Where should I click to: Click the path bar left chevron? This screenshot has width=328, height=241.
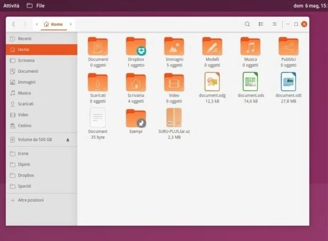(37, 24)
